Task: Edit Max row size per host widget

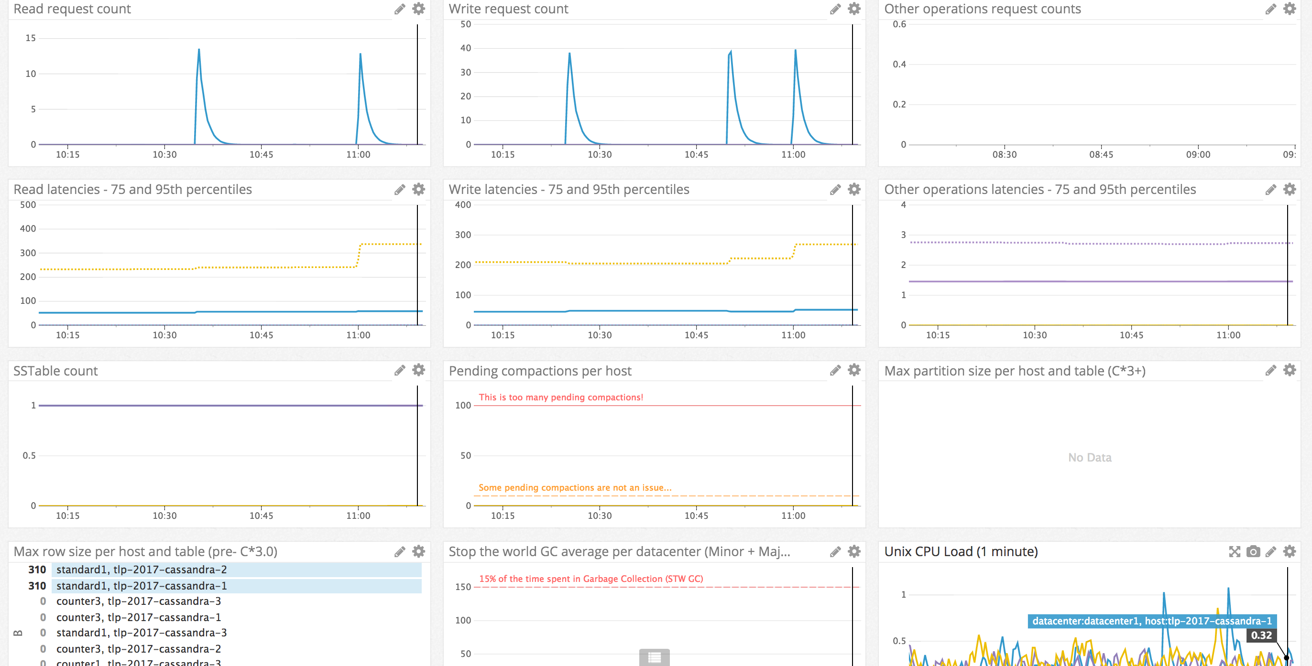Action: [400, 551]
